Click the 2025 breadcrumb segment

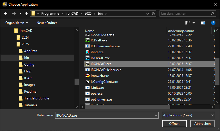[88, 14]
